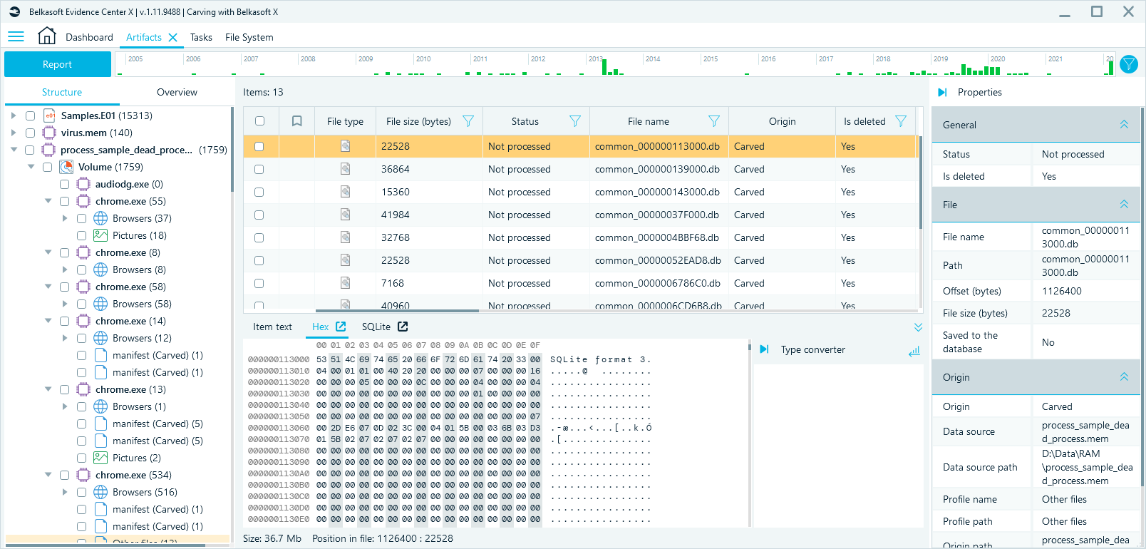This screenshot has width=1146, height=549.
Task: Filter the File size (bytes) column
Action: pyautogui.click(x=468, y=121)
